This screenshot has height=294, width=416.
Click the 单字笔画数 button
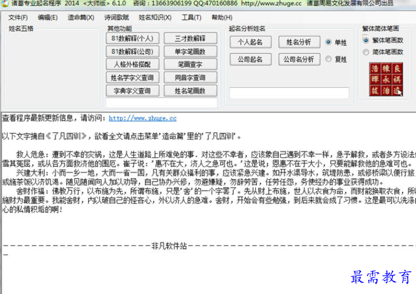tap(190, 51)
